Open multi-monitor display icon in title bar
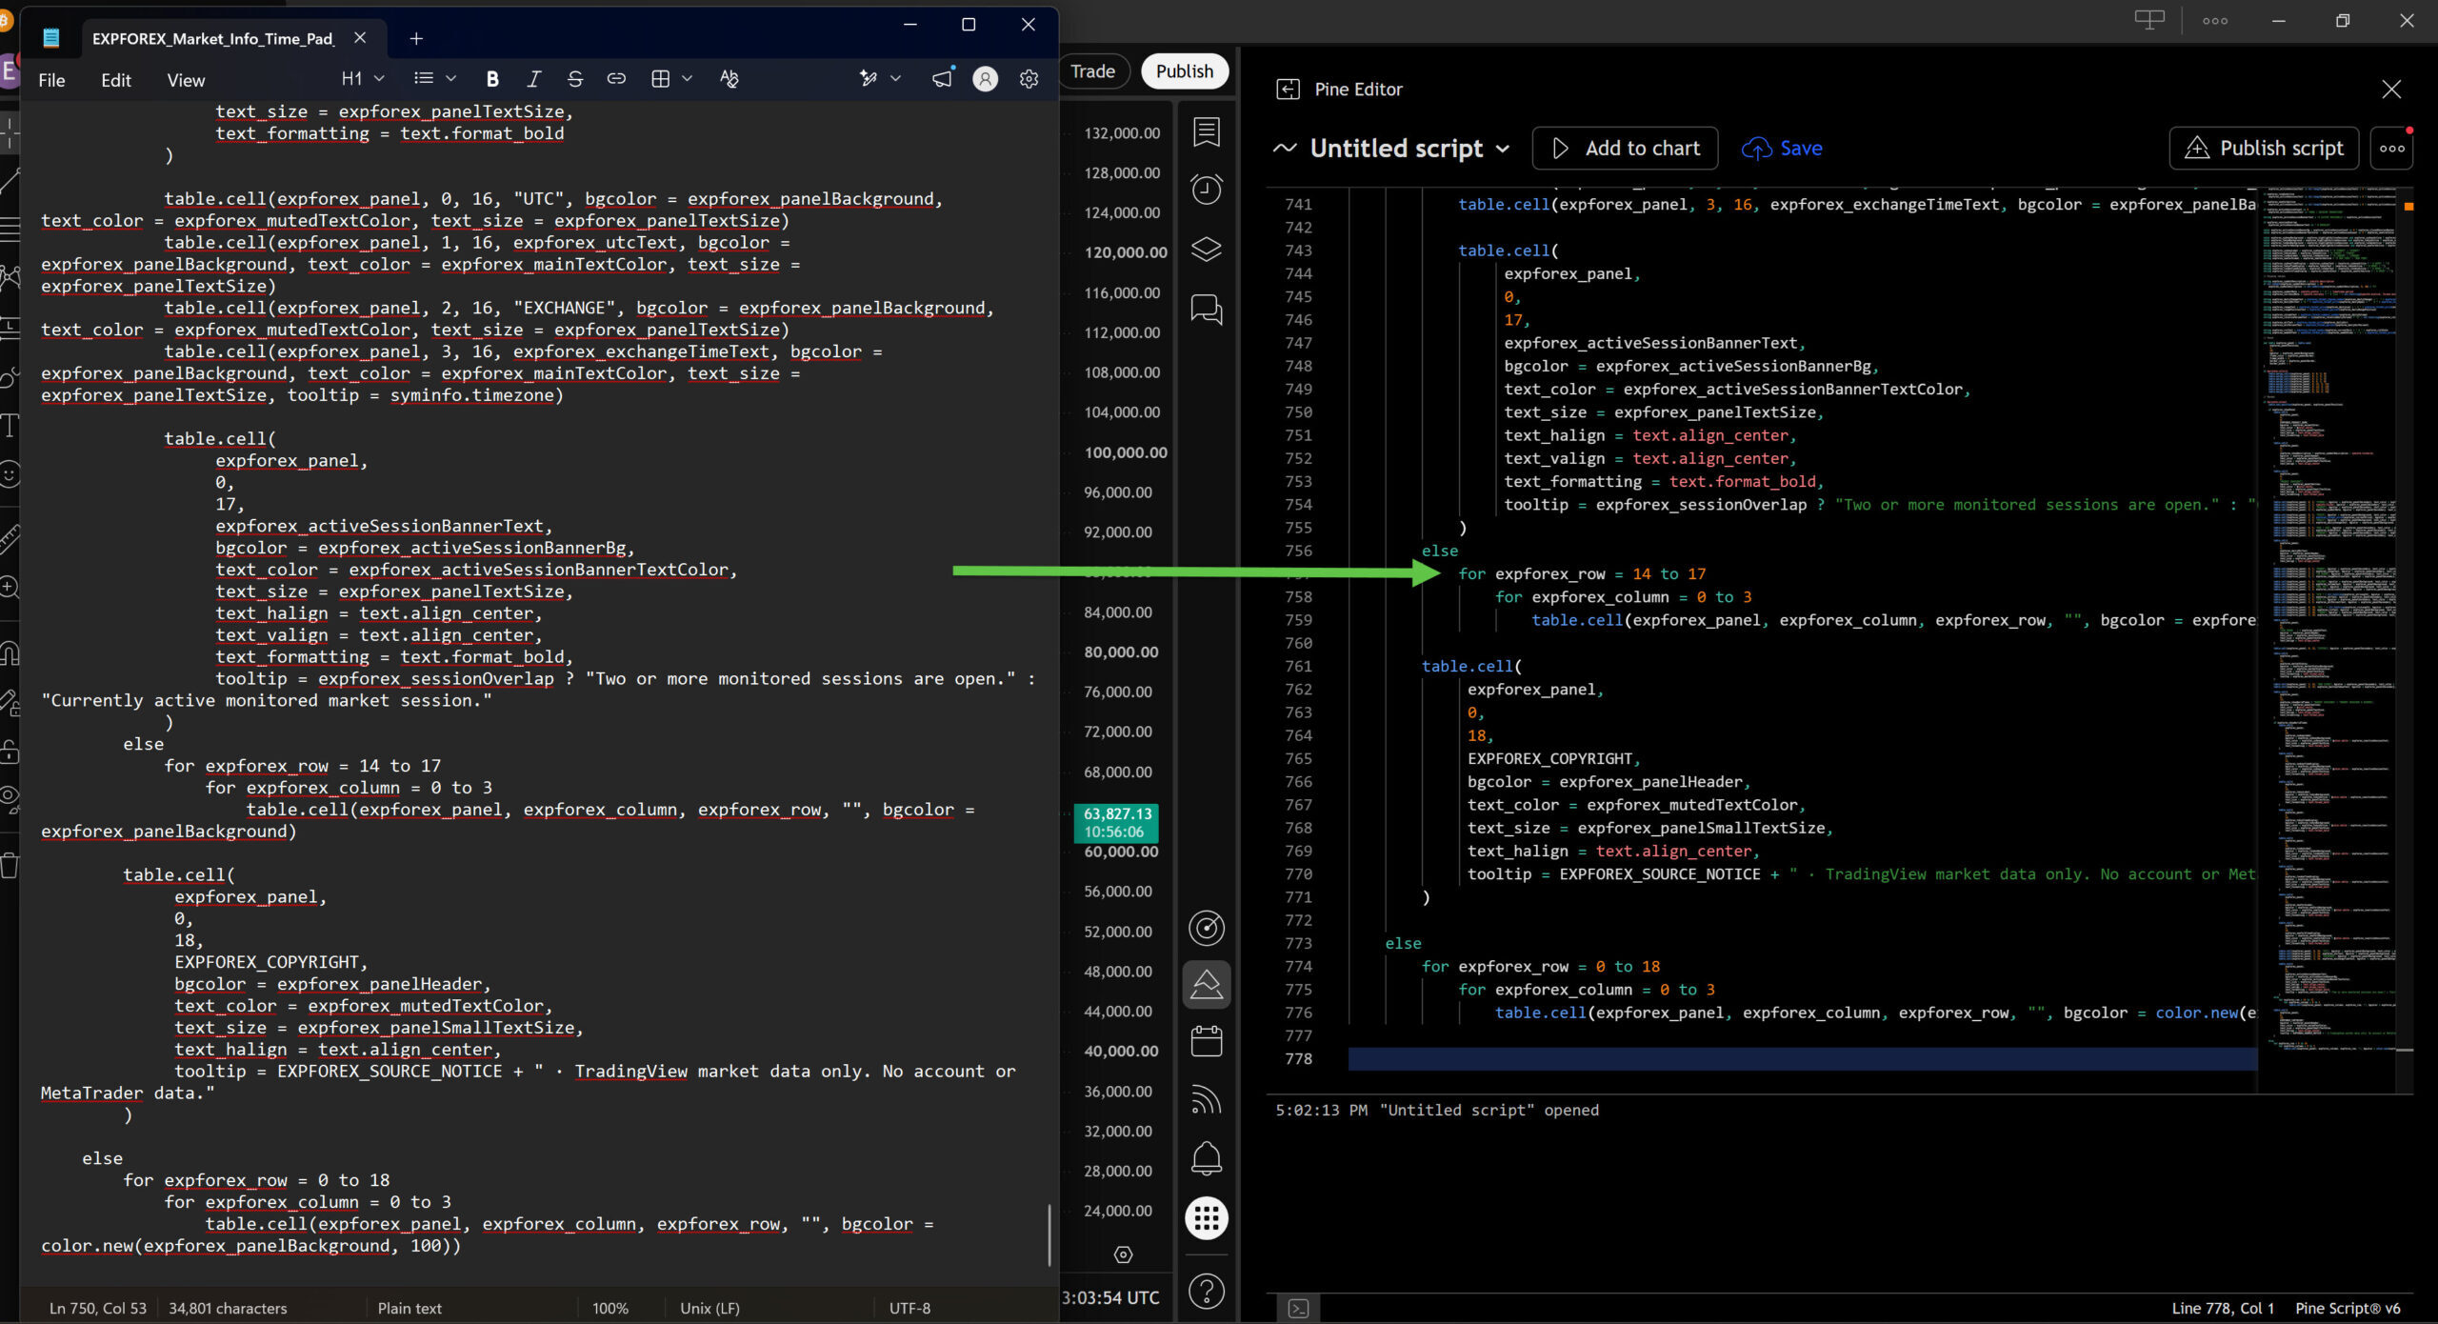Image resolution: width=2438 pixels, height=1324 pixels. [x=2149, y=20]
